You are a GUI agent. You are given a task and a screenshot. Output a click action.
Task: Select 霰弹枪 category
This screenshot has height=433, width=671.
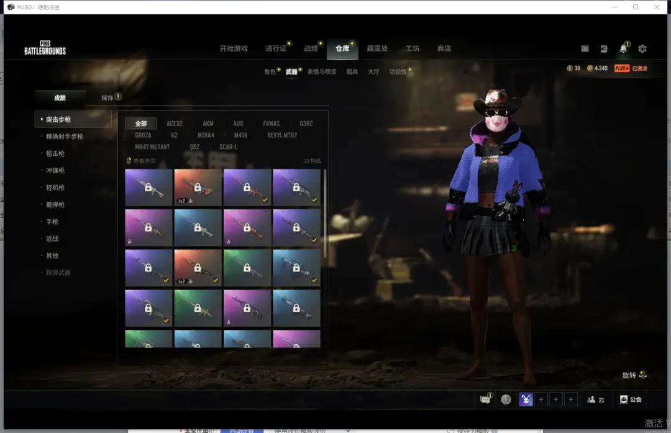point(55,204)
